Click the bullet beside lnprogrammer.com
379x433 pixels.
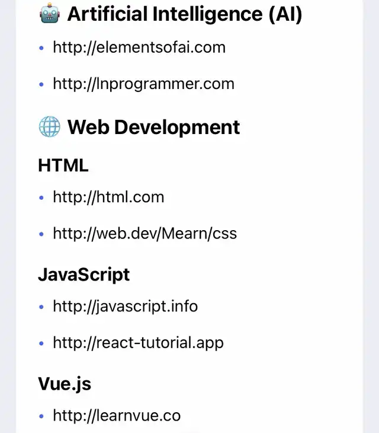click(x=41, y=85)
